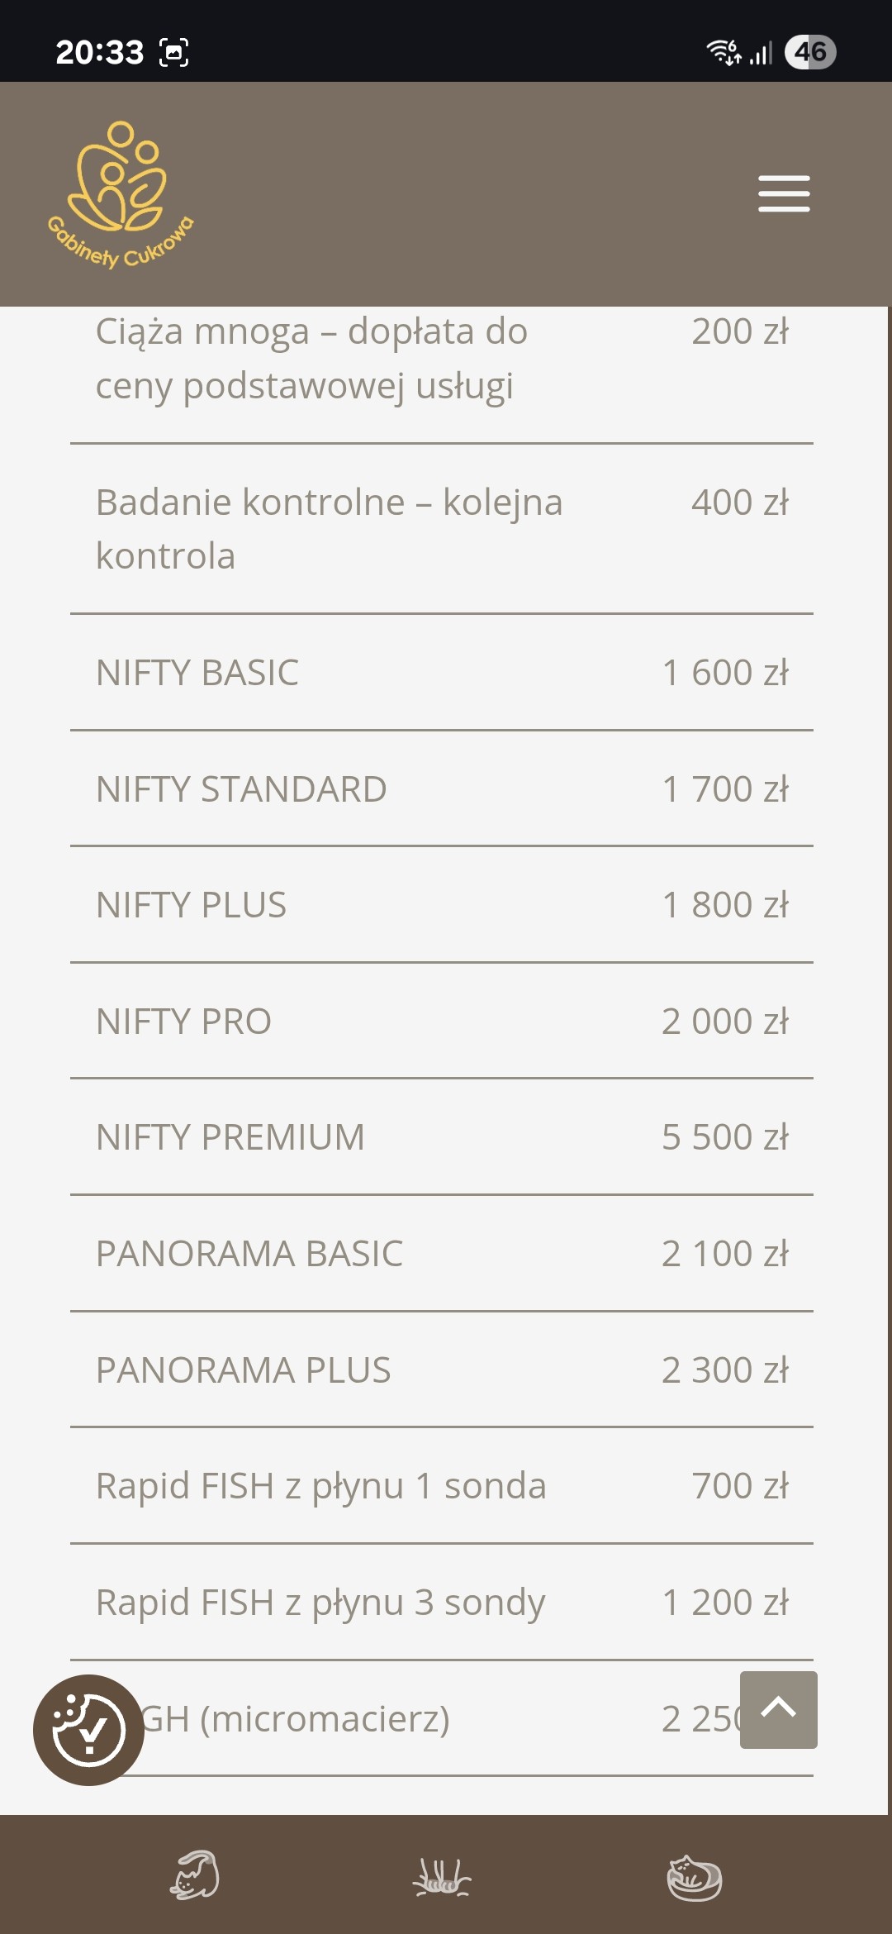This screenshot has width=892, height=1934.
Task: Open cookie consent settings badge
Action: [x=88, y=1730]
